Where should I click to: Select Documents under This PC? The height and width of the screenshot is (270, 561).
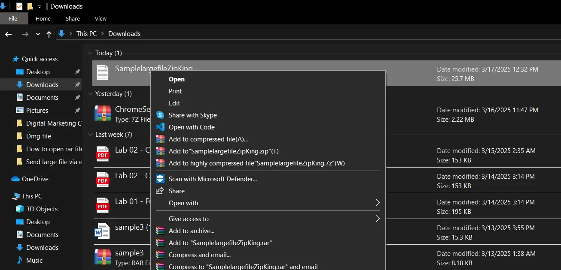tap(43, 234)
